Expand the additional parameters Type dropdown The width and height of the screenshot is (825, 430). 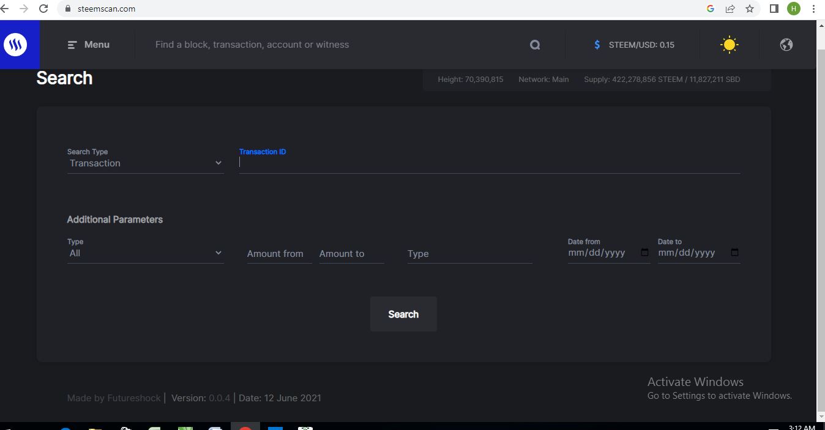146,253
